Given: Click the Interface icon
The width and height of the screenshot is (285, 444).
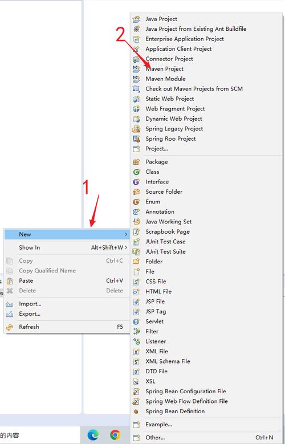Looking at the screenshot, I should point(136,182).
